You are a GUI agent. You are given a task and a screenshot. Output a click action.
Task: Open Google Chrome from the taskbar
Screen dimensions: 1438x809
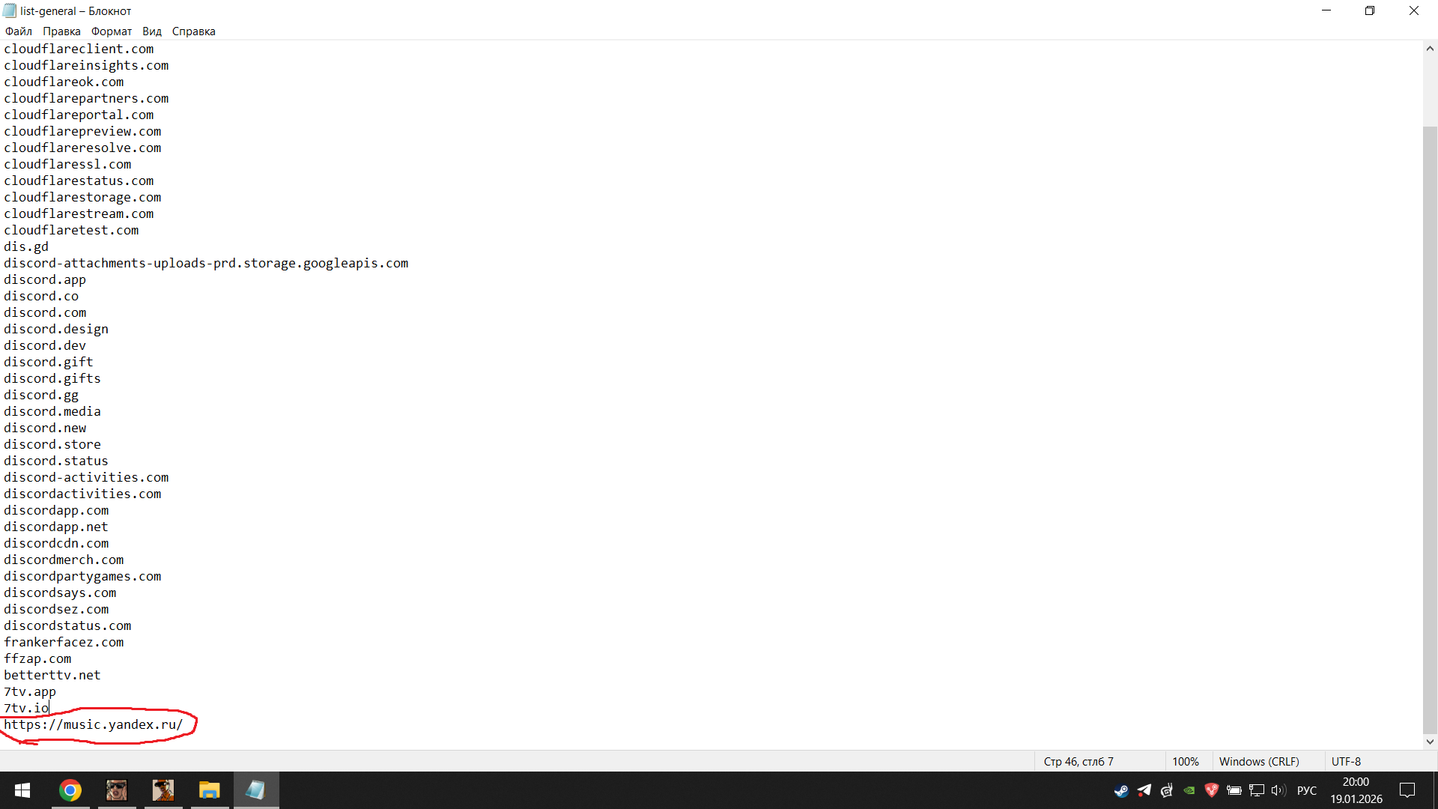point(70,790)
